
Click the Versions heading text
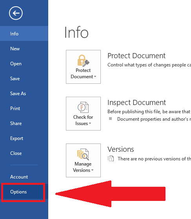(121, 149)
